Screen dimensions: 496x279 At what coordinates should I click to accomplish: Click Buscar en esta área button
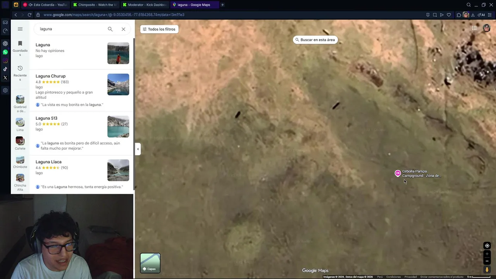tap(315, 40)
